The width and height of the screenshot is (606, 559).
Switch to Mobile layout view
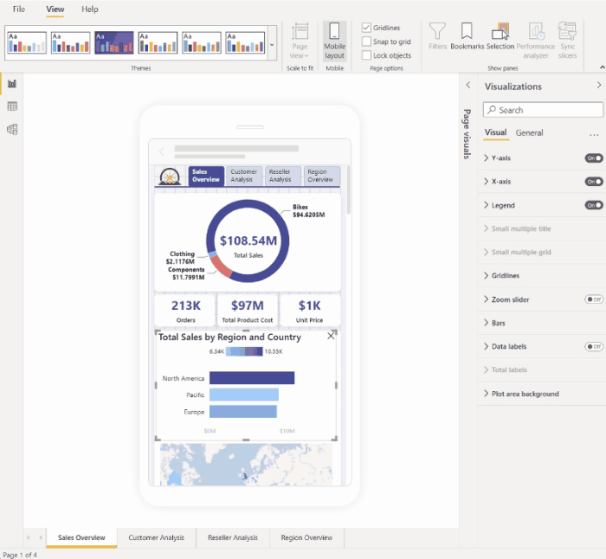point(334,41)
